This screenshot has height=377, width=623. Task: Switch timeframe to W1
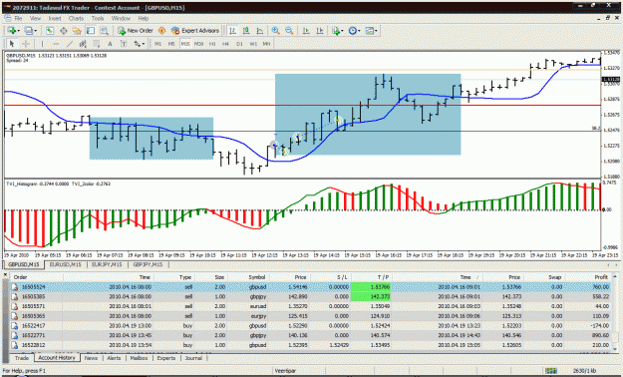coord(253,44)
